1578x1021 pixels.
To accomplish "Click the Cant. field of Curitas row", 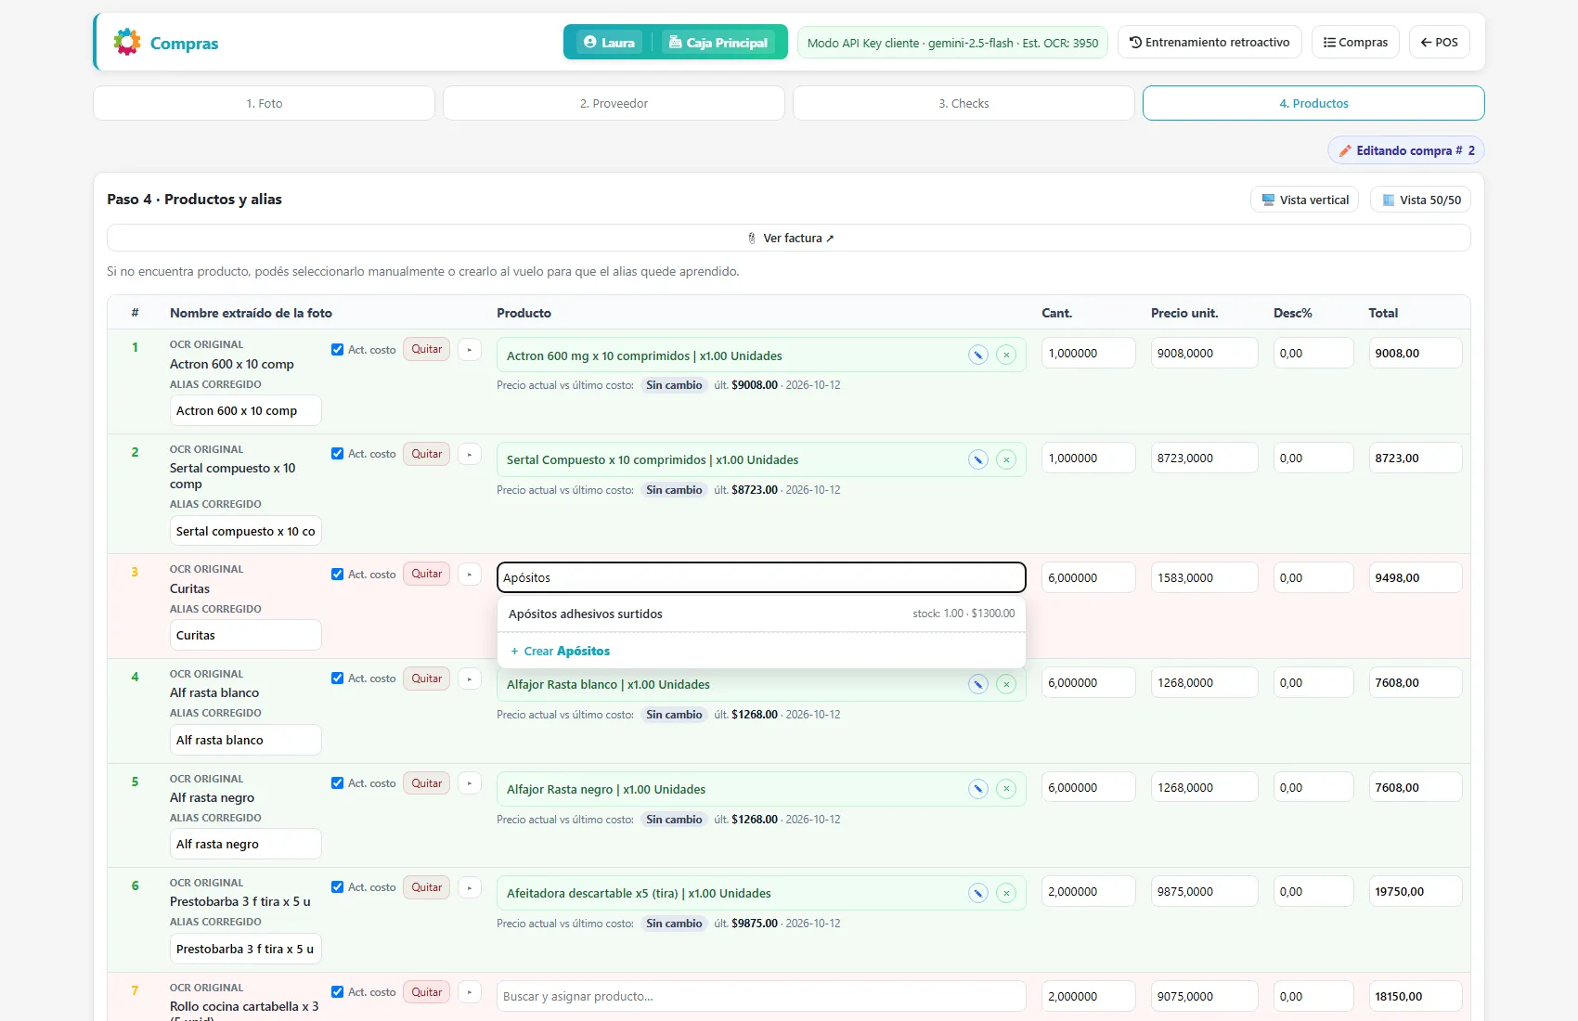I will coord(1088,577).
